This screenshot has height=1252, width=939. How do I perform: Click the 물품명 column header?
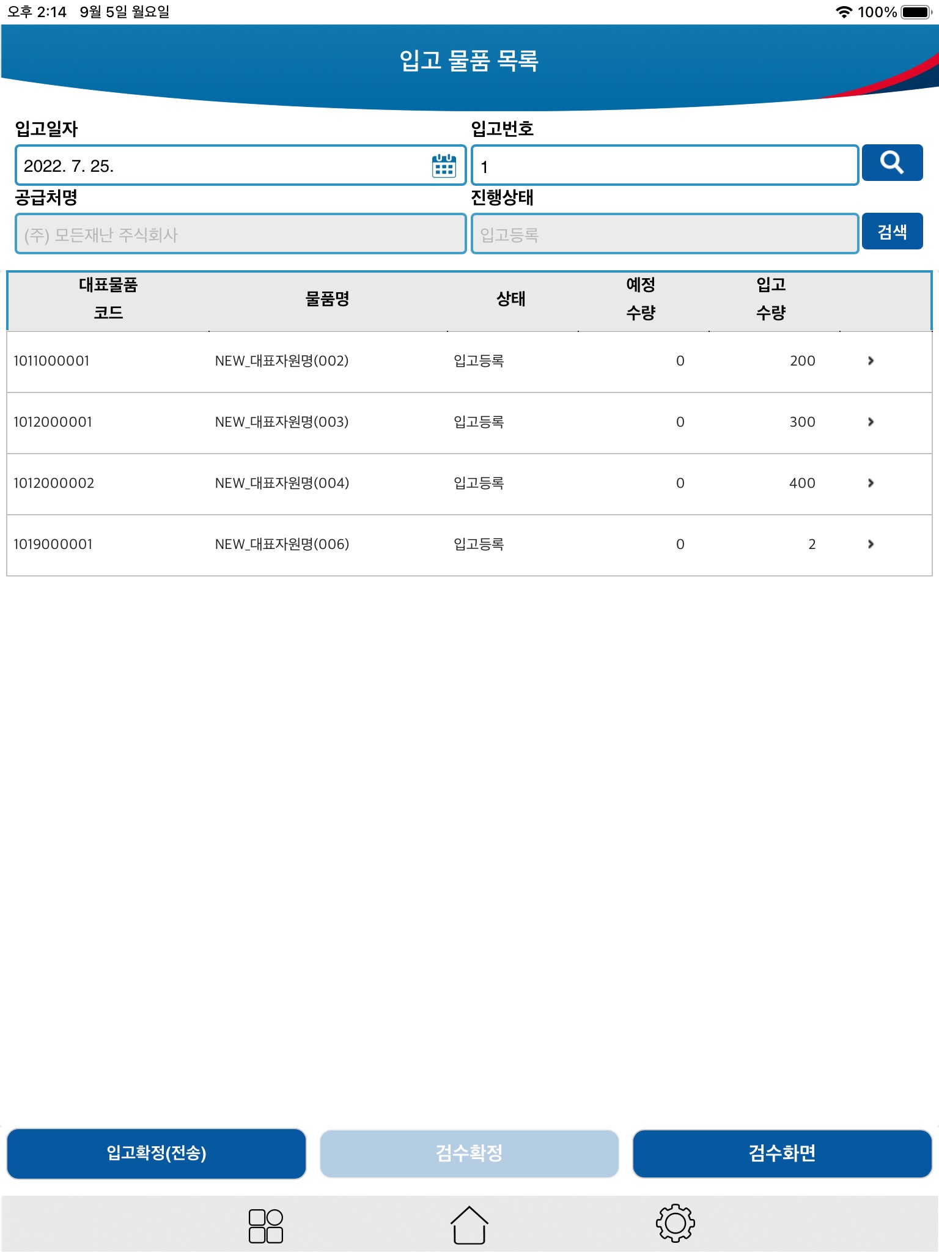[327, 299]
